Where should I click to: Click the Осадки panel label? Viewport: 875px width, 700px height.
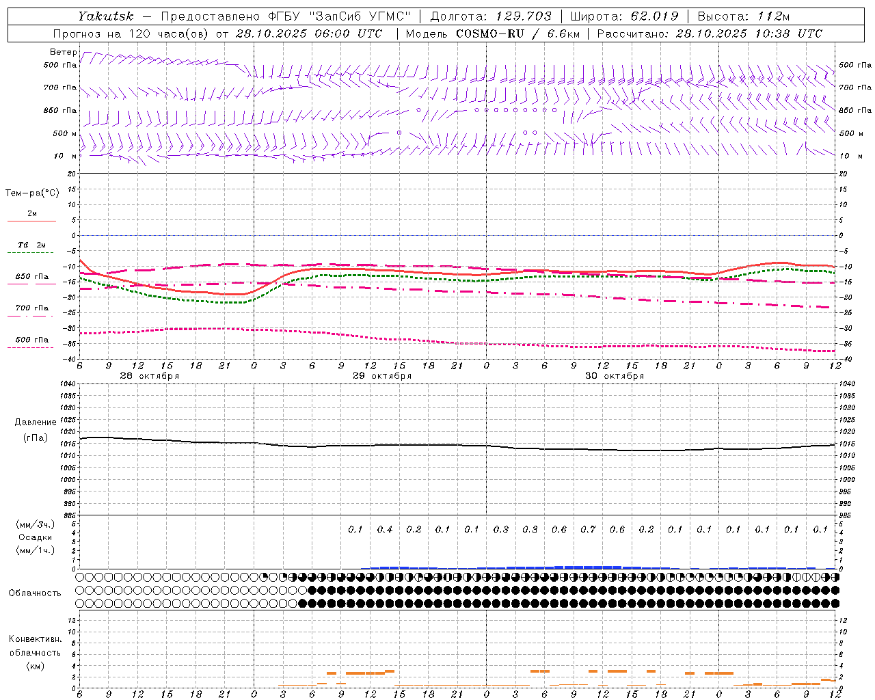coord(36,537)
